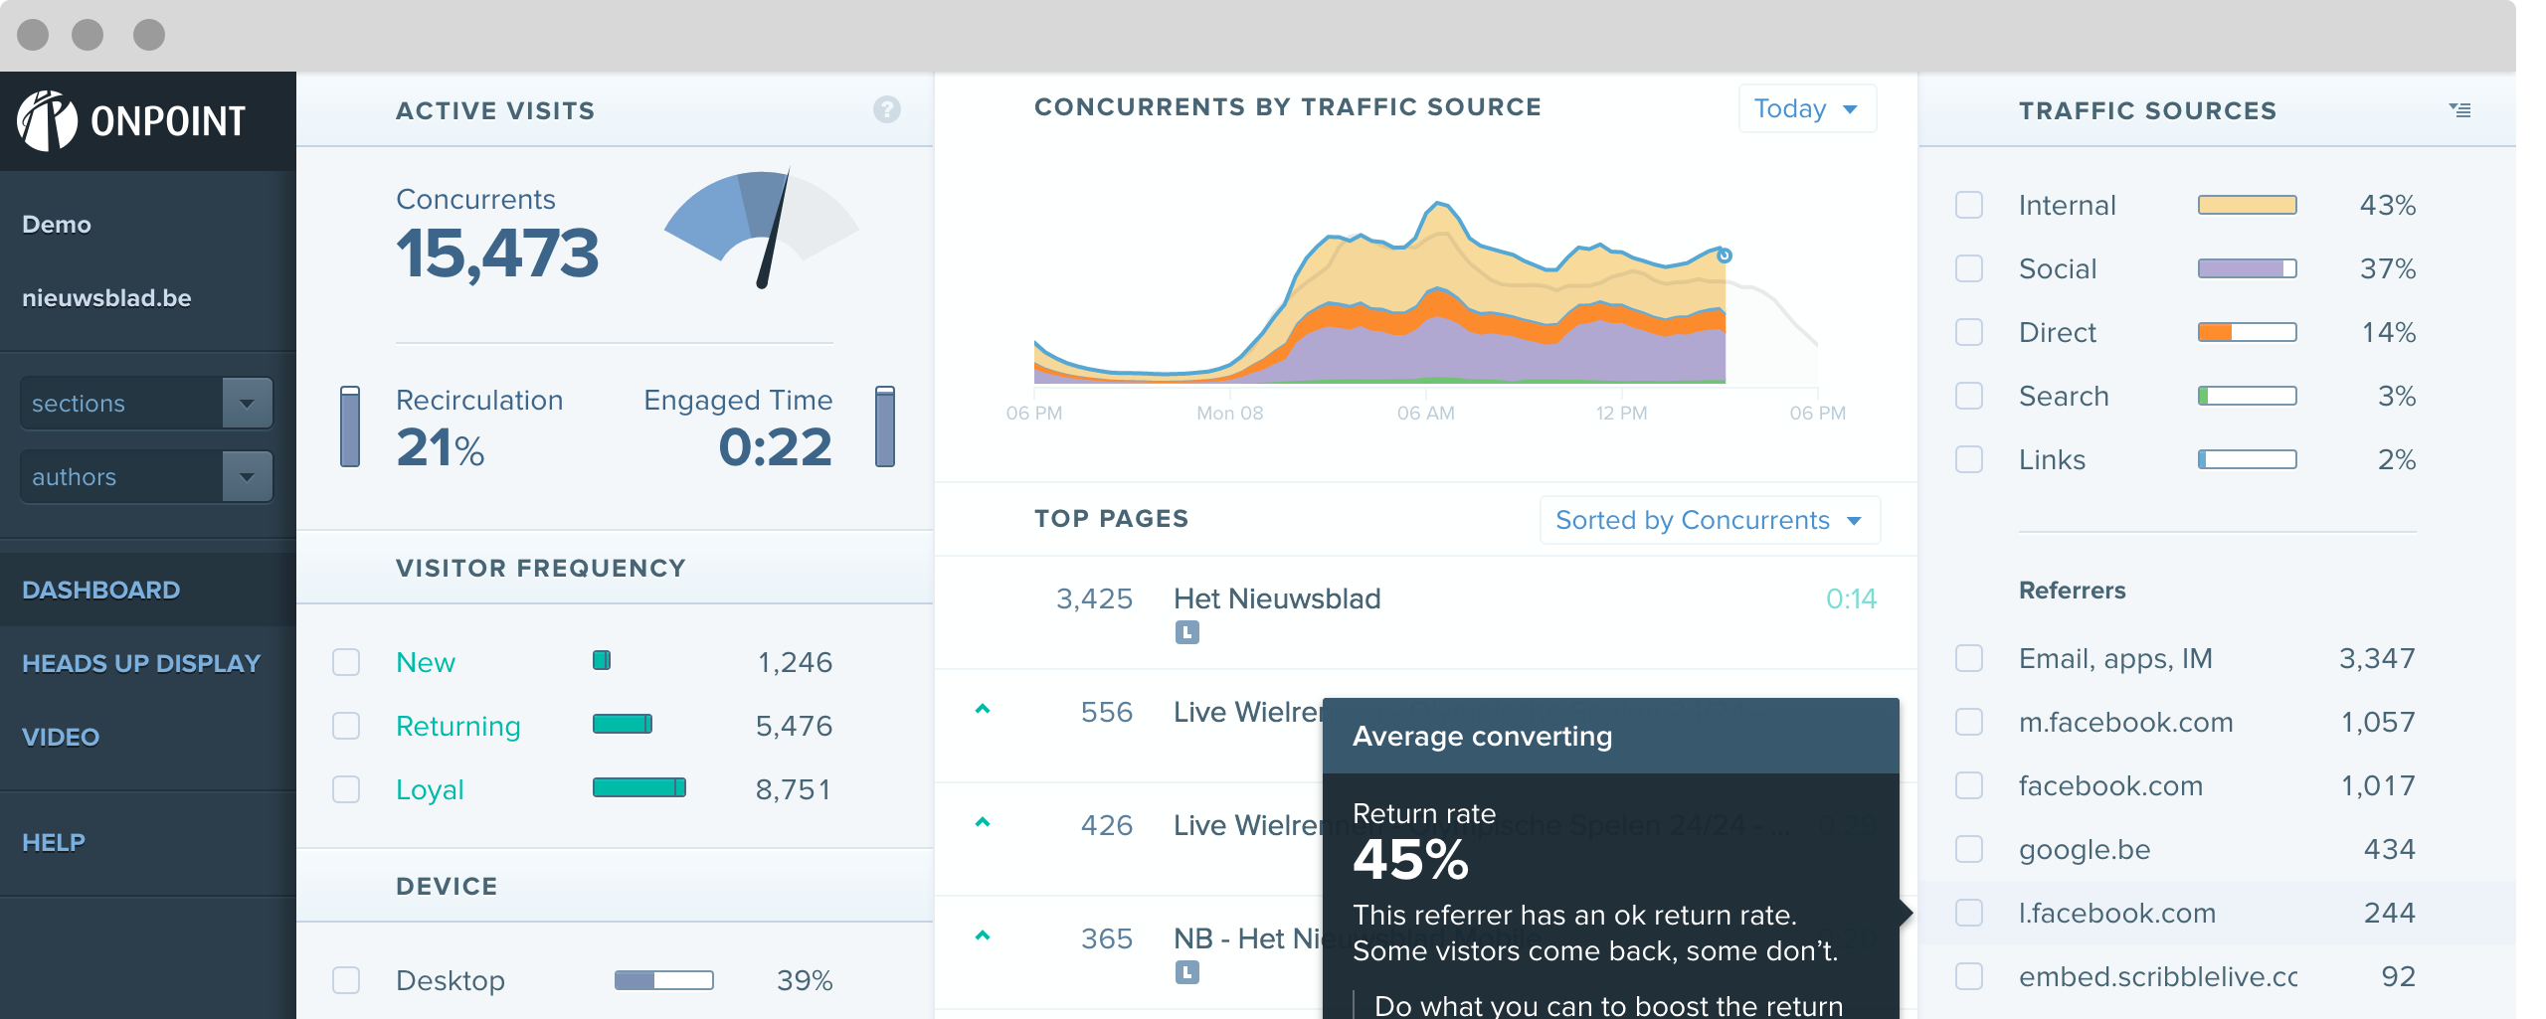The height and width of the screenshot is (1019, 2546).
Task: Click the Loyal visitor frequency link
Action: click(430, 789)
